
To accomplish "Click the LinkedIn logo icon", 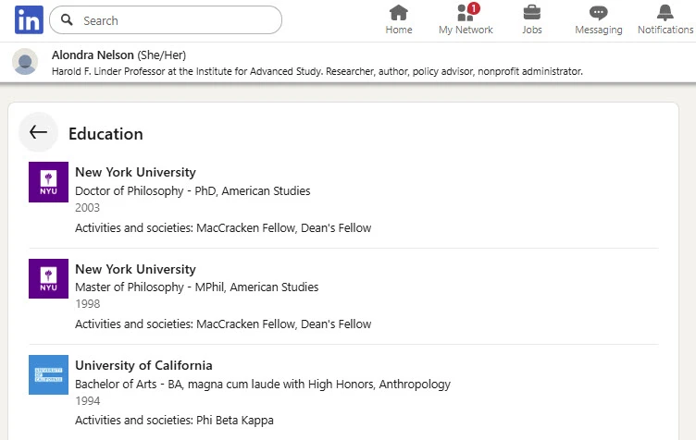I will [29, 20].
